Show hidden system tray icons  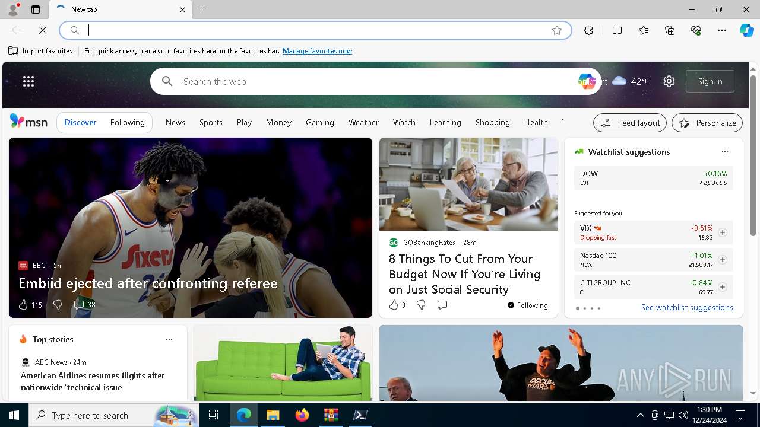coord(640,415)
